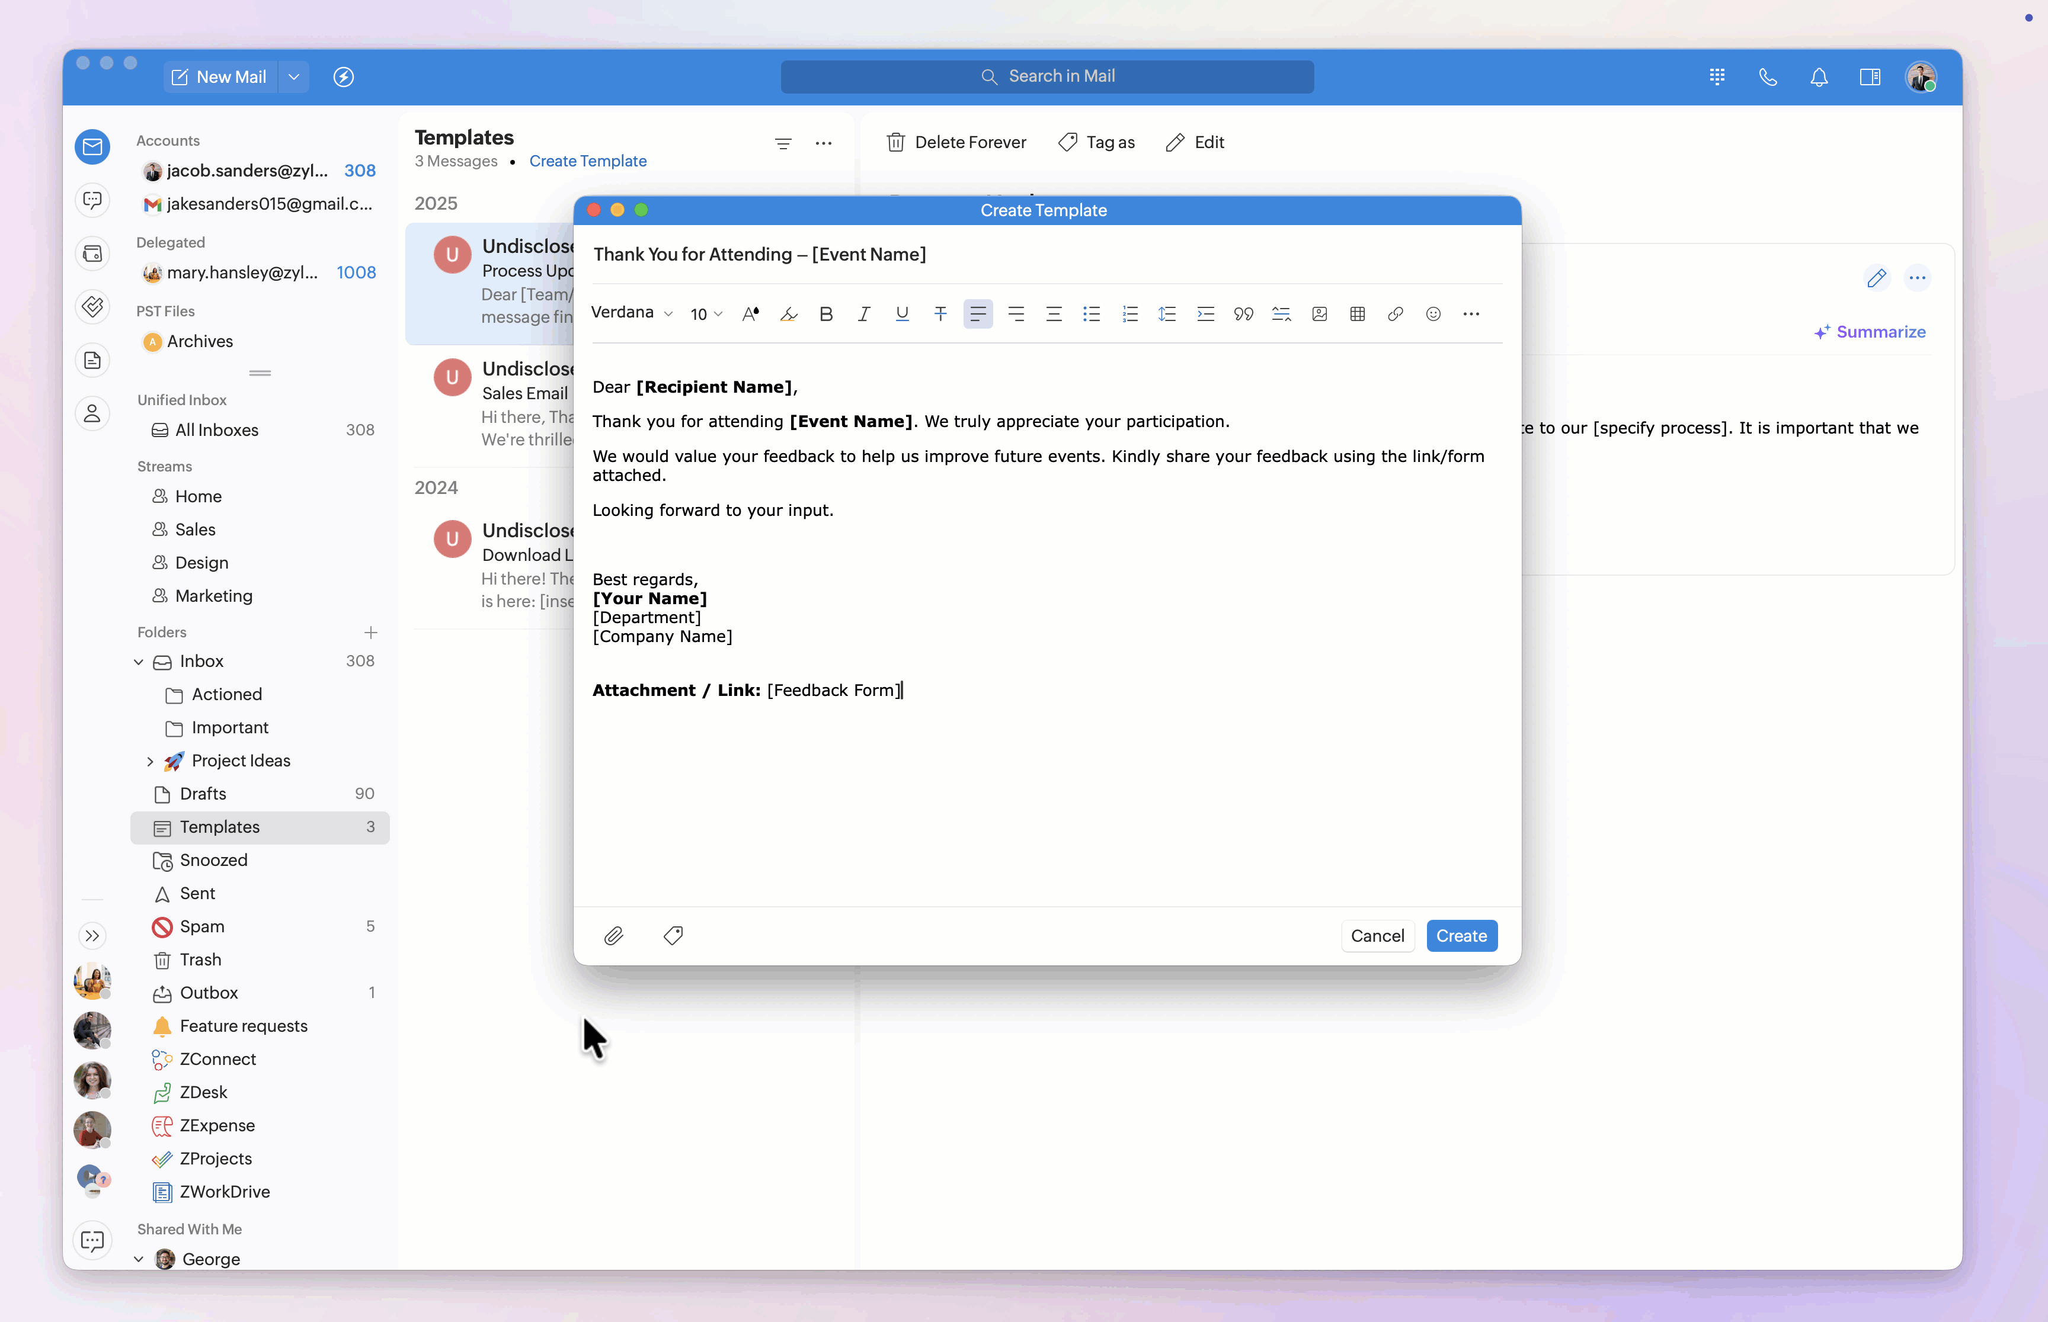Insert a hyperlink via link icon
Viewport: 2048px width, 1322px height.
tap(1396, 314)
